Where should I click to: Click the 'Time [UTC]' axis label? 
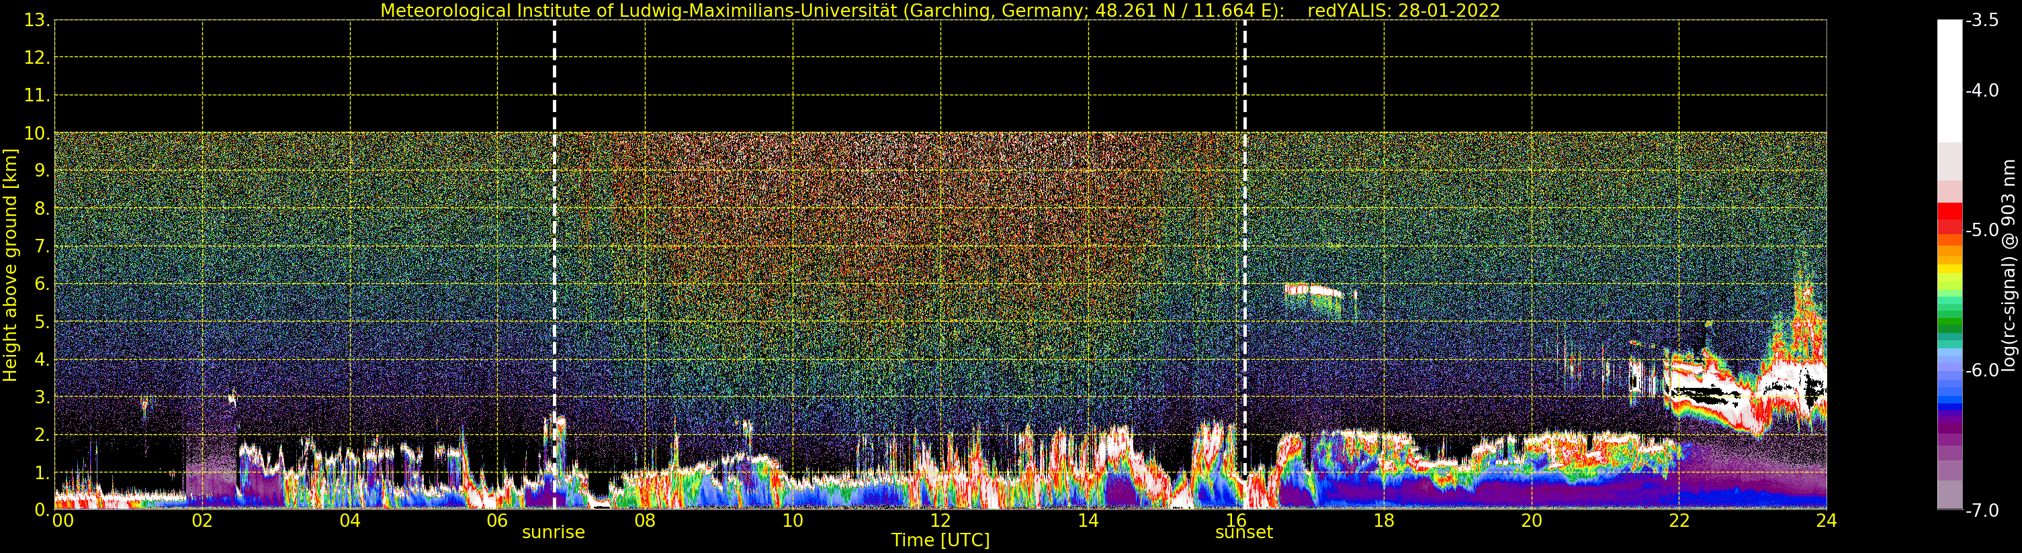[x=940, y=540]
